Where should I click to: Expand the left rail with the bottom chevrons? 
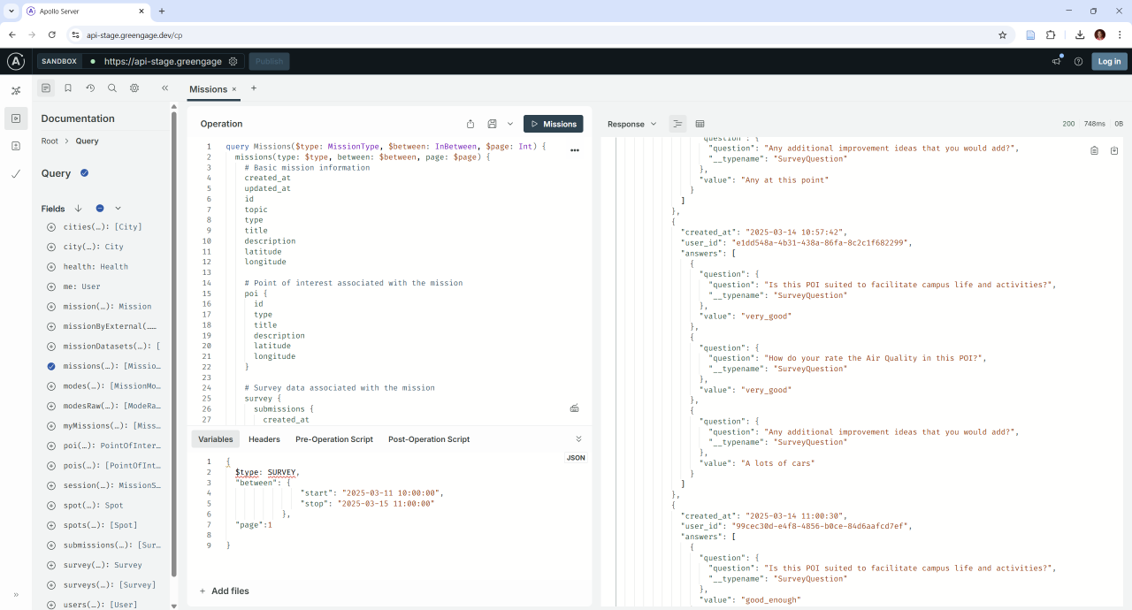click(16, 595)
